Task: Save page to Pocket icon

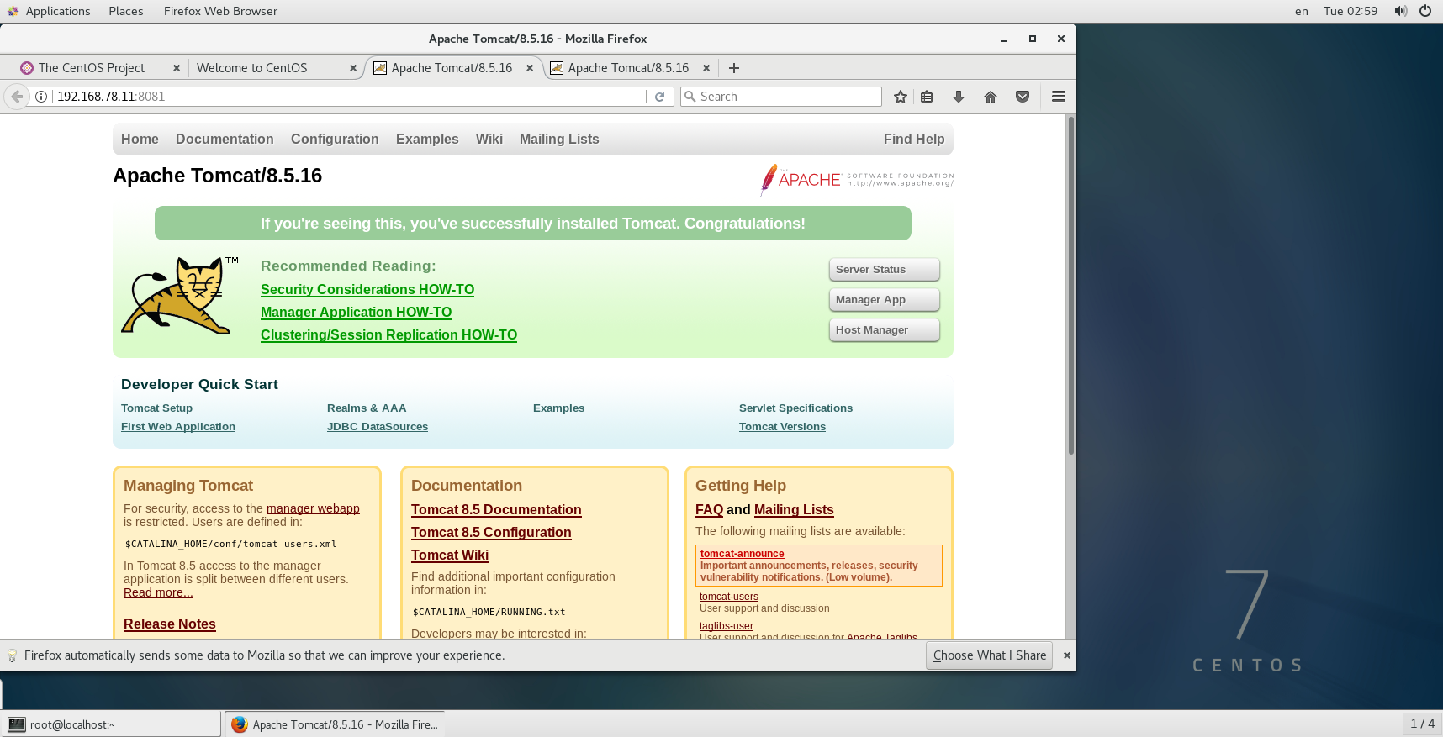Action: (1023, 97)
